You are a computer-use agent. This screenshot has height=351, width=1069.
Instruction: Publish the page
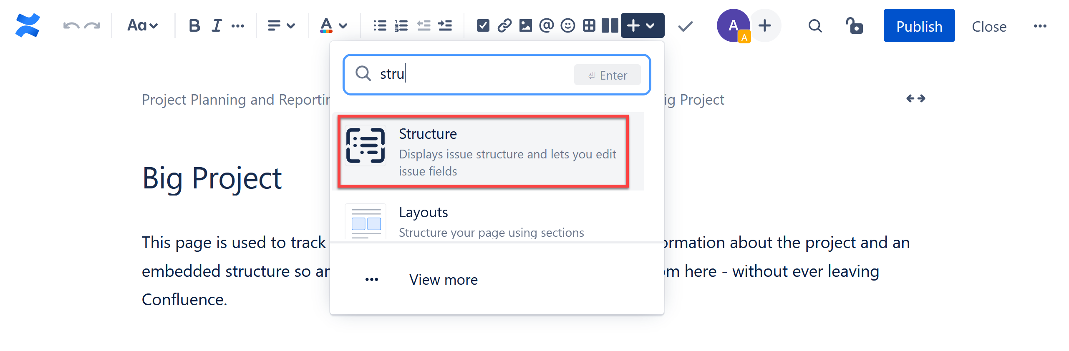pos(919,26)
